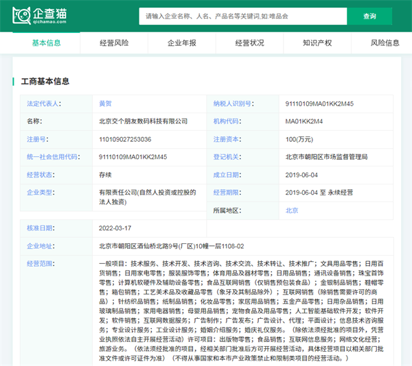Click organization code MA01KK2M4
412x366 pixels.
pos(304,121)
